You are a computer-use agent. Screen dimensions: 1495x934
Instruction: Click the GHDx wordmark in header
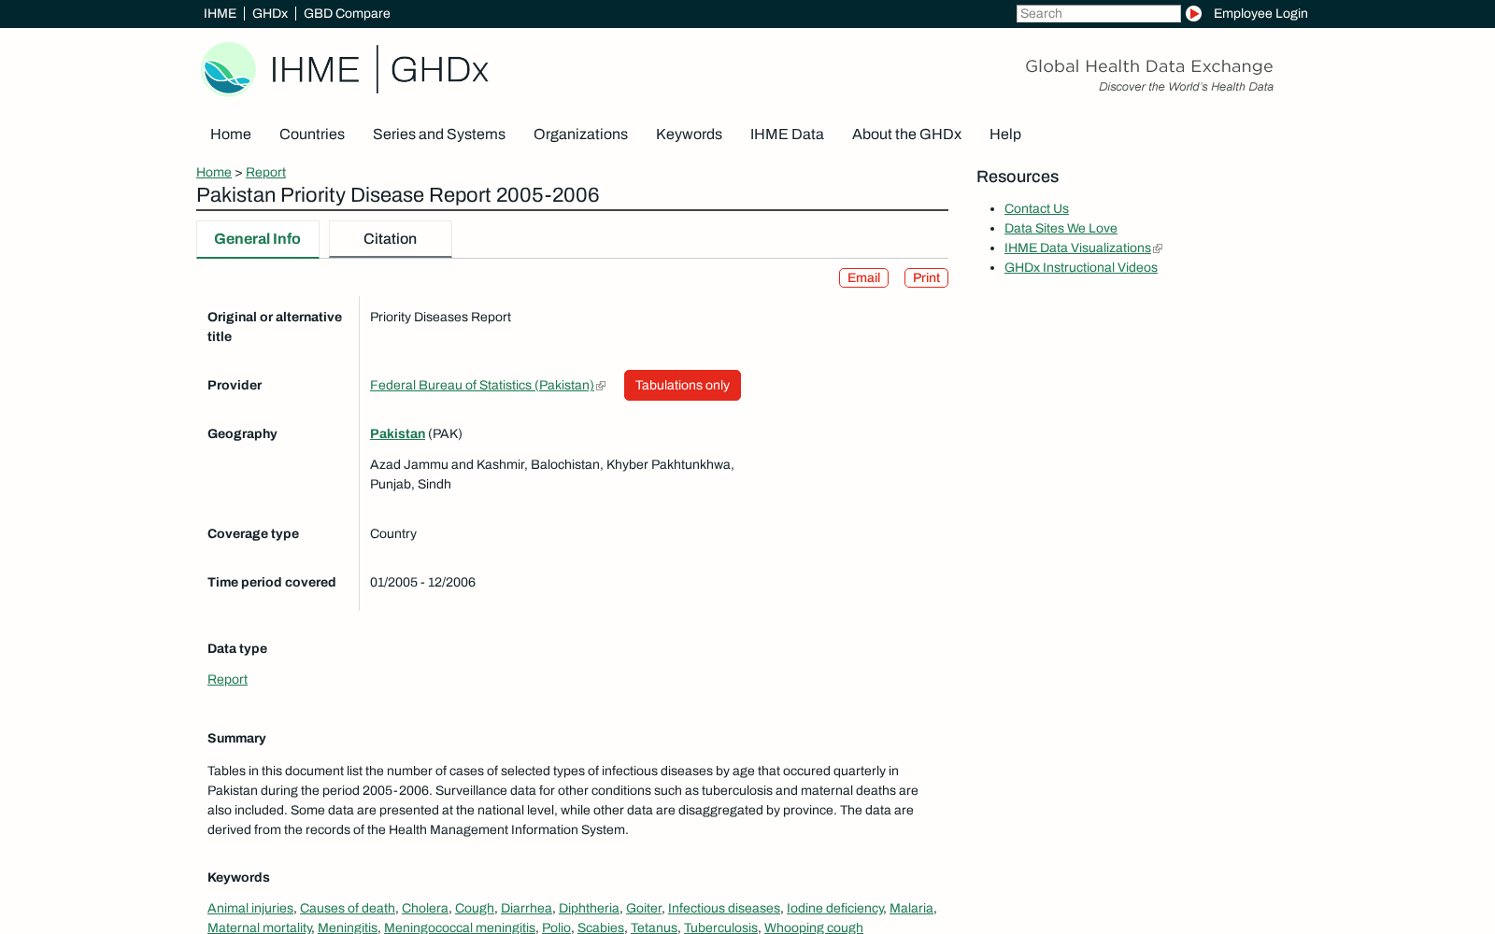(x=439, y=69)
